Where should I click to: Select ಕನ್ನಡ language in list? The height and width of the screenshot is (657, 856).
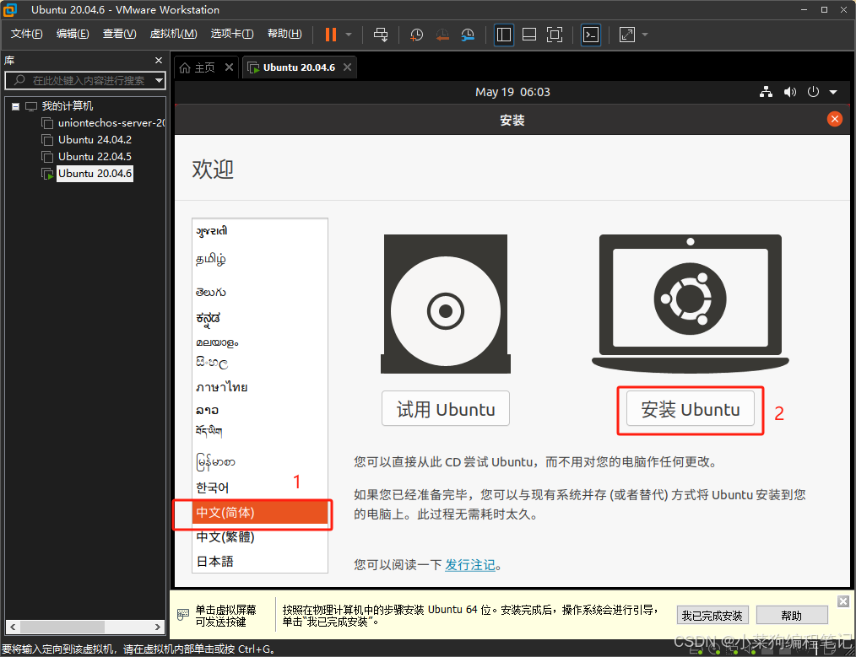pyautogui.click(x=260, y=318)
